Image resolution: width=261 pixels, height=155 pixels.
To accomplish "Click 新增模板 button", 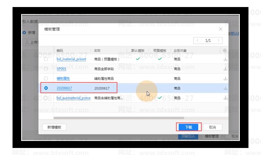I will tap(54, 127).
